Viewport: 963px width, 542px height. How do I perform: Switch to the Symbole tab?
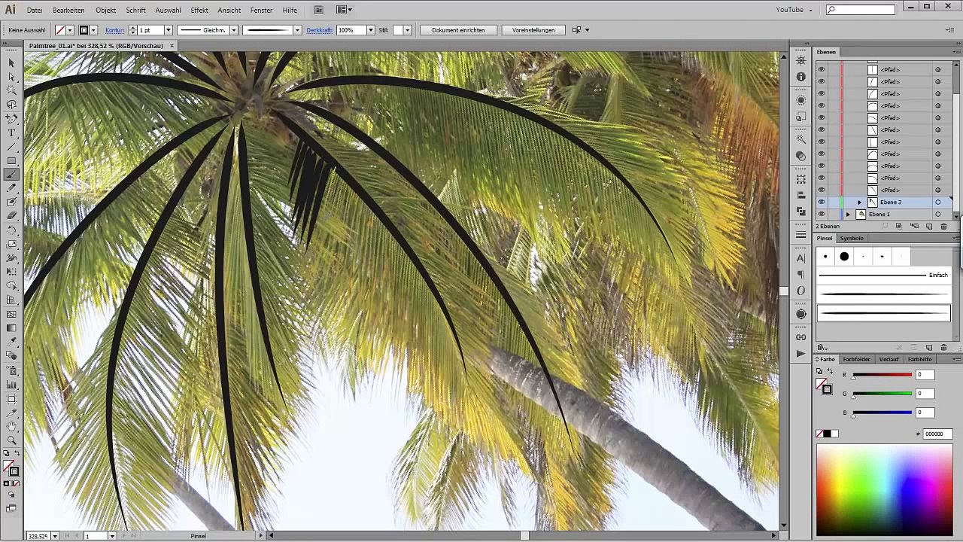852,238
